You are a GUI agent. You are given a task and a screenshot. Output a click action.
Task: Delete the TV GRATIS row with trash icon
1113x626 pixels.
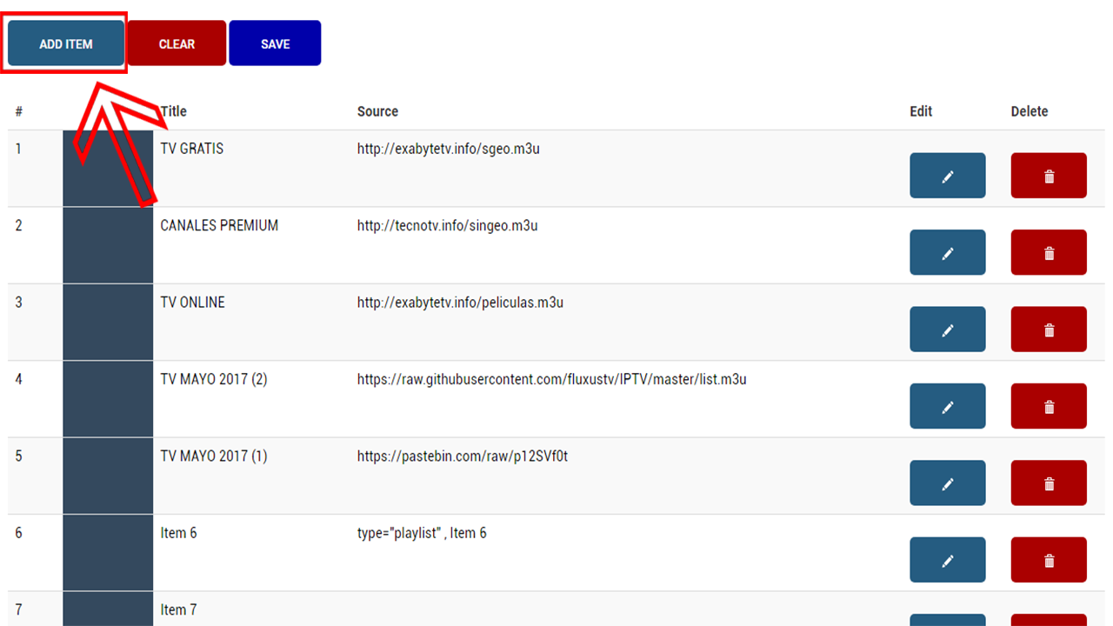pos(1049,176)
